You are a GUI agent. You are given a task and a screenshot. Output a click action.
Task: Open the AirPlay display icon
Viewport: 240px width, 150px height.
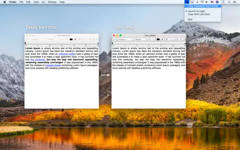click(x=192, y=2)
